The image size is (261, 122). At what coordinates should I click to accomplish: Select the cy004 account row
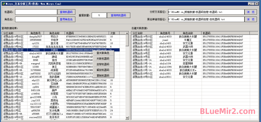61,87
